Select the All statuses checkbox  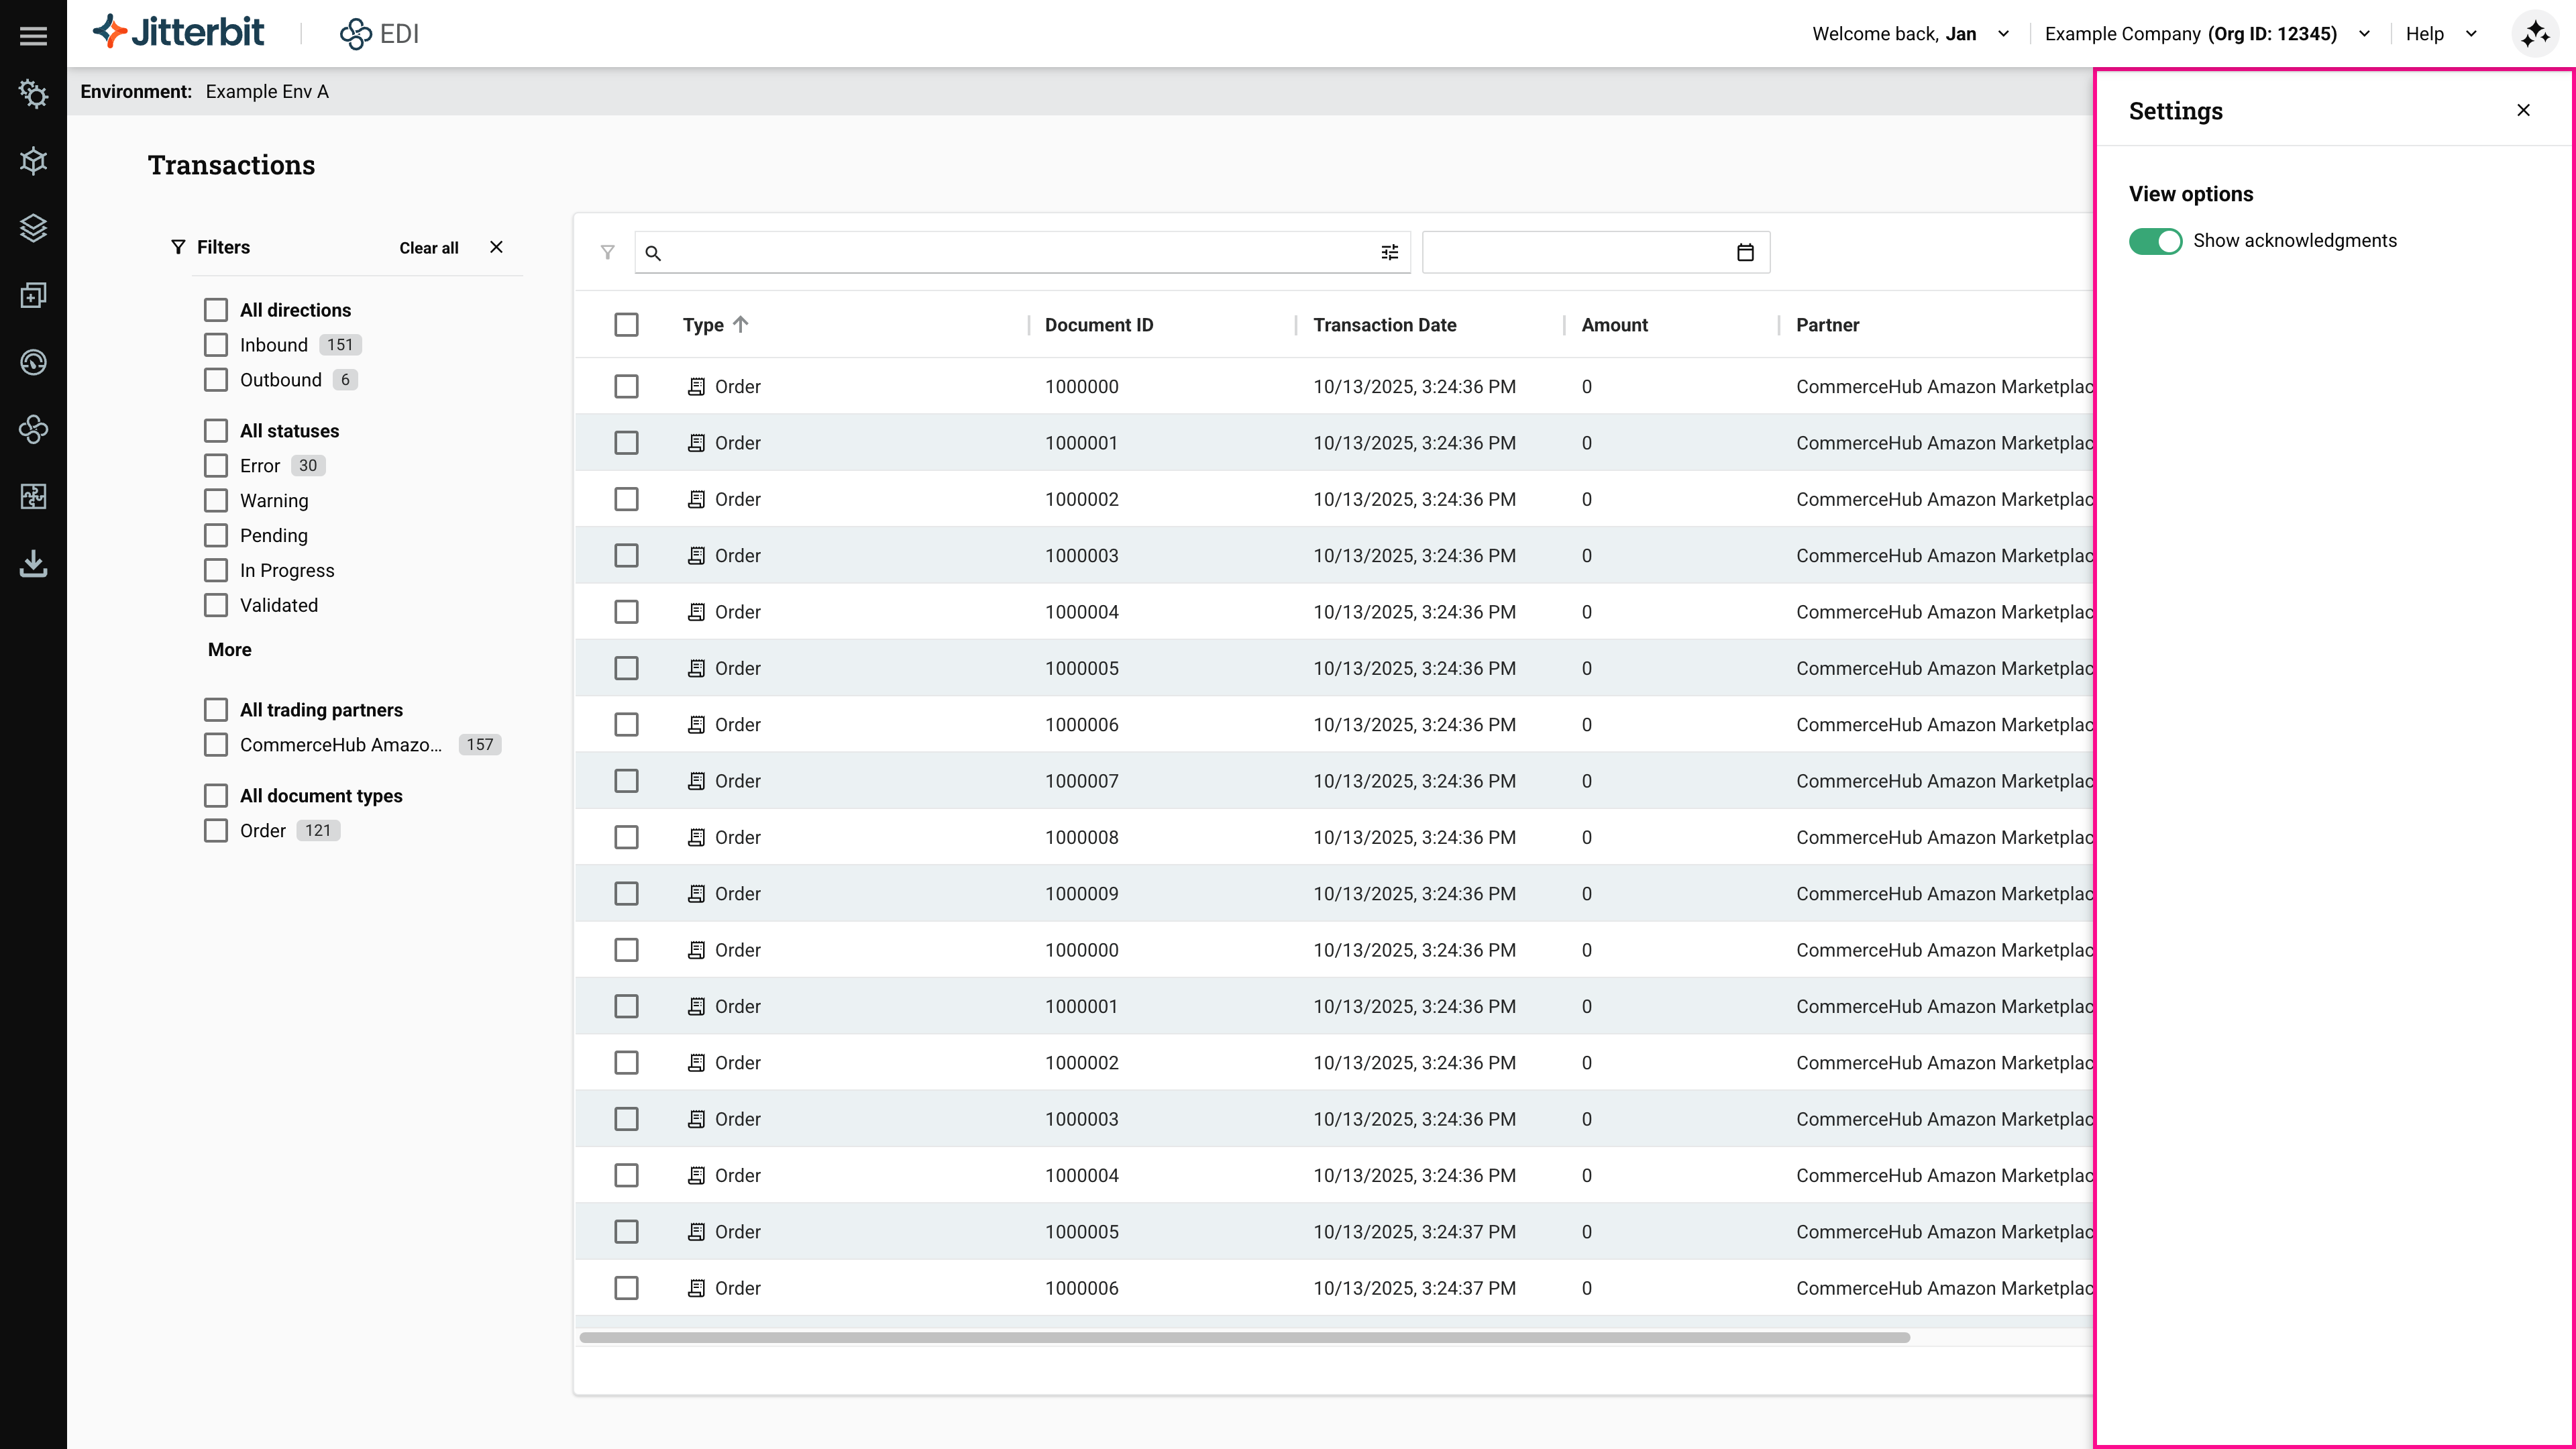216,430
